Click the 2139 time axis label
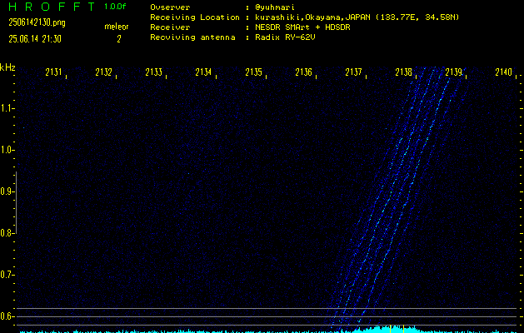524x333 pixels. pos(453,72)
